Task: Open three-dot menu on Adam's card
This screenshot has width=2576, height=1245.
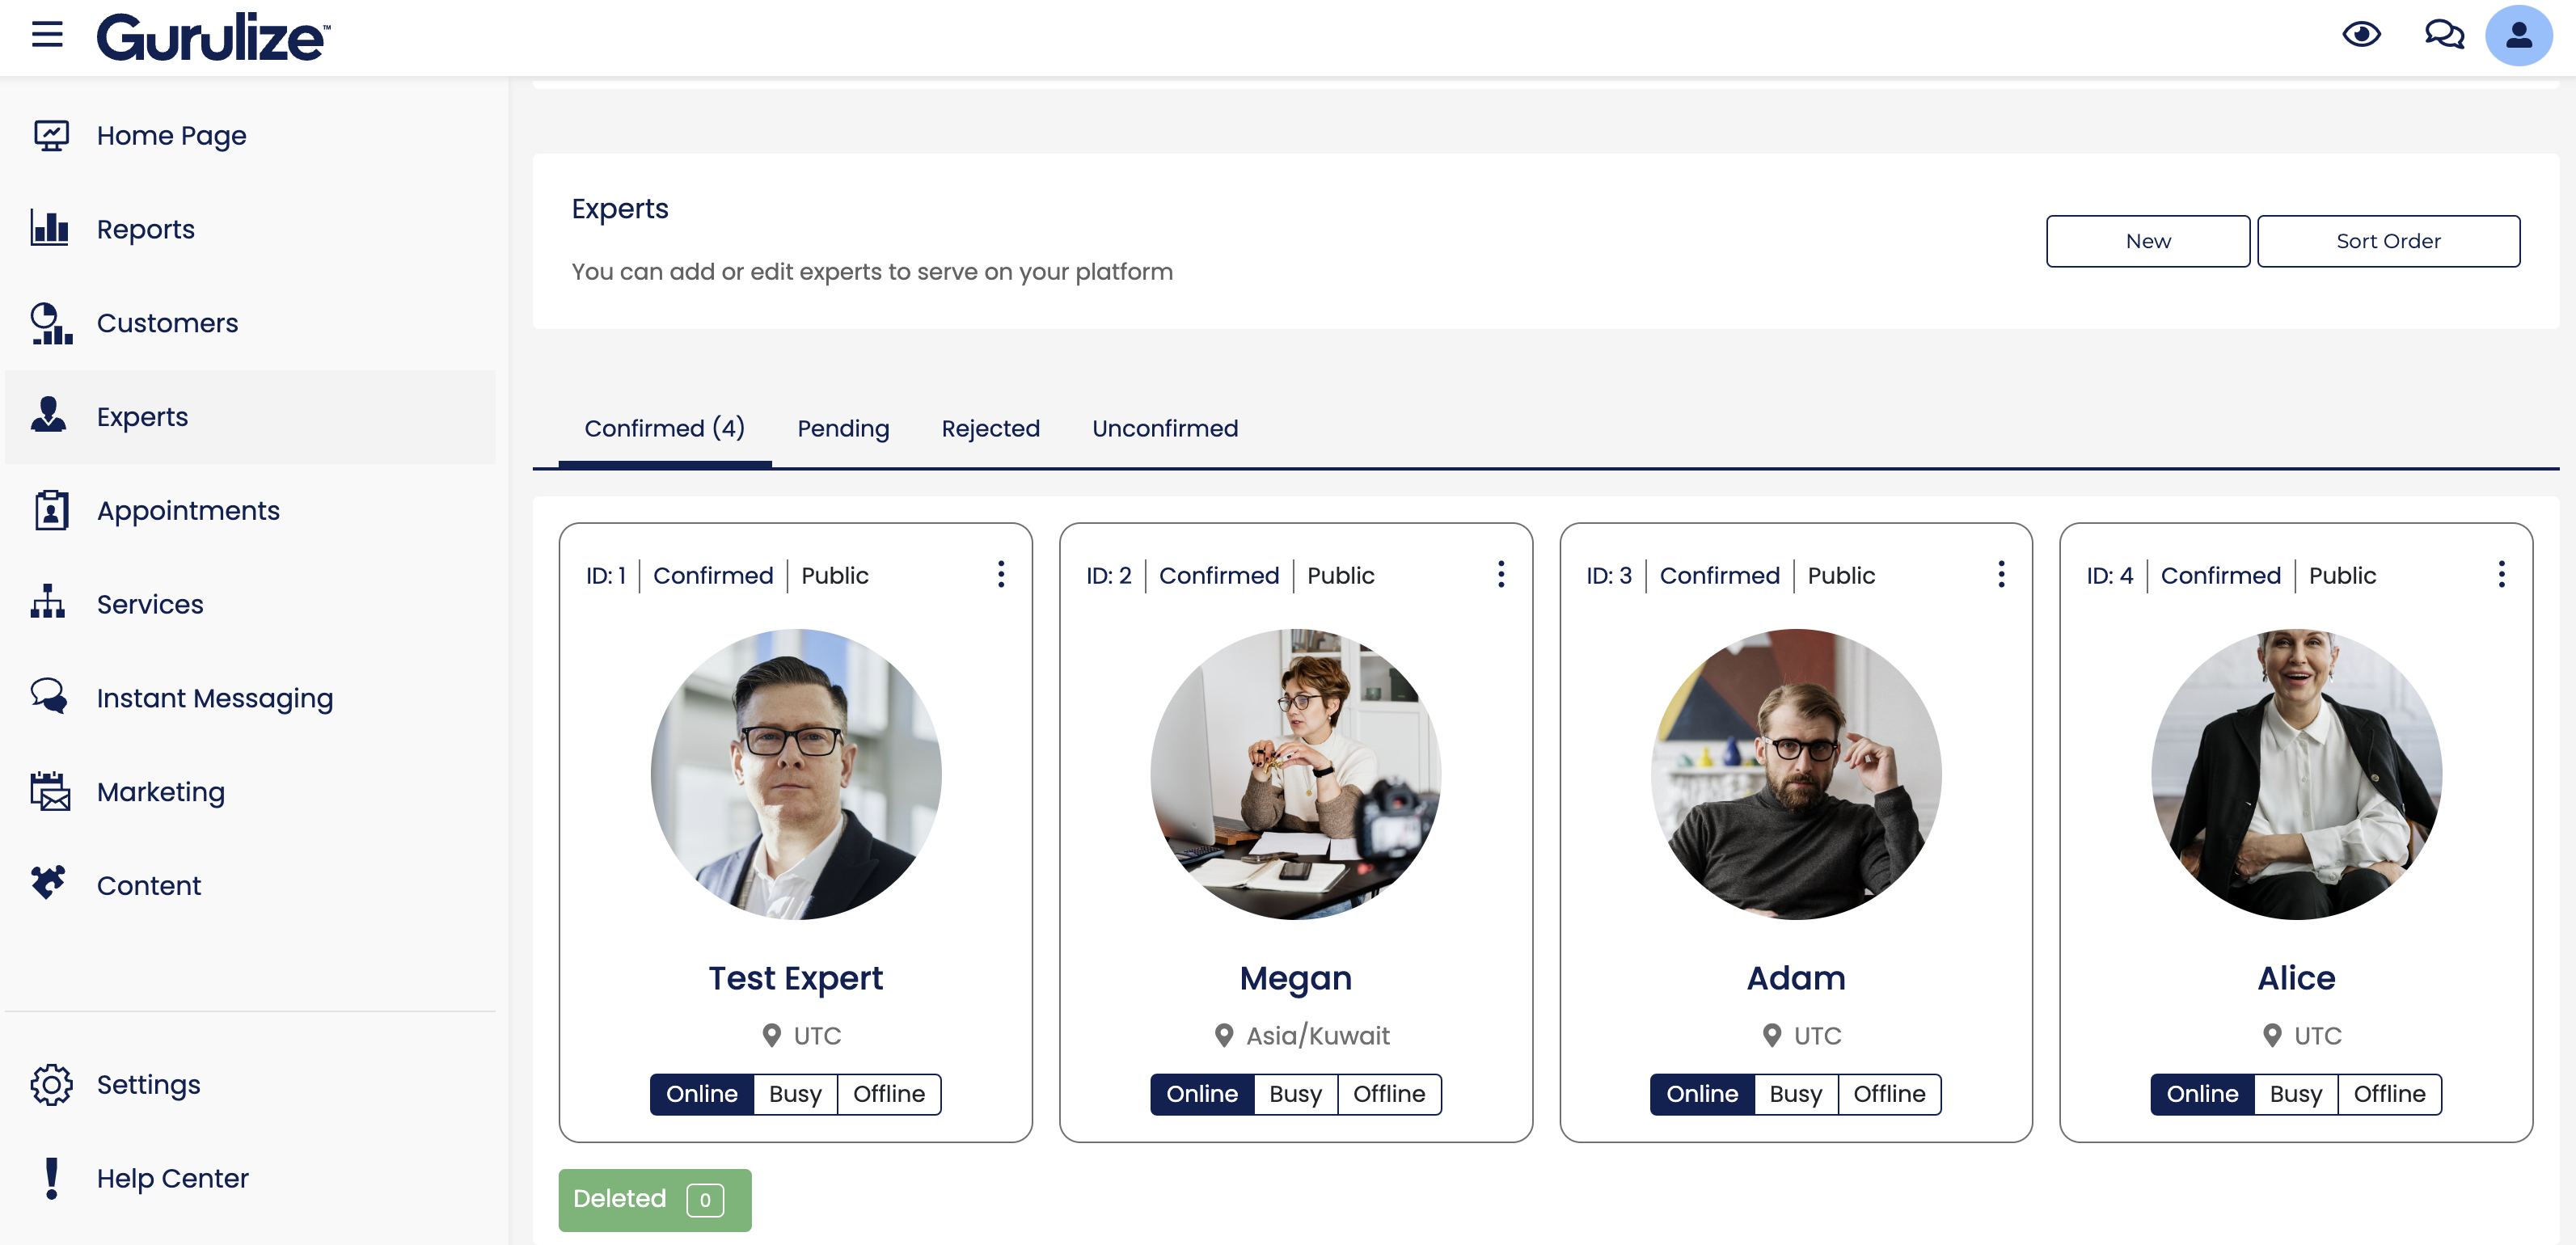Action: click(x=2001, y=574)
